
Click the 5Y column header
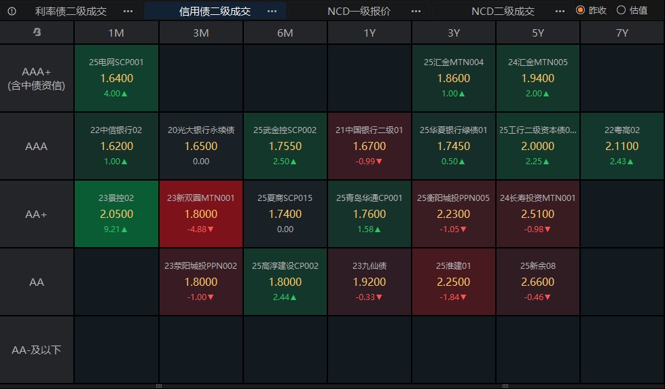point(538,33)
